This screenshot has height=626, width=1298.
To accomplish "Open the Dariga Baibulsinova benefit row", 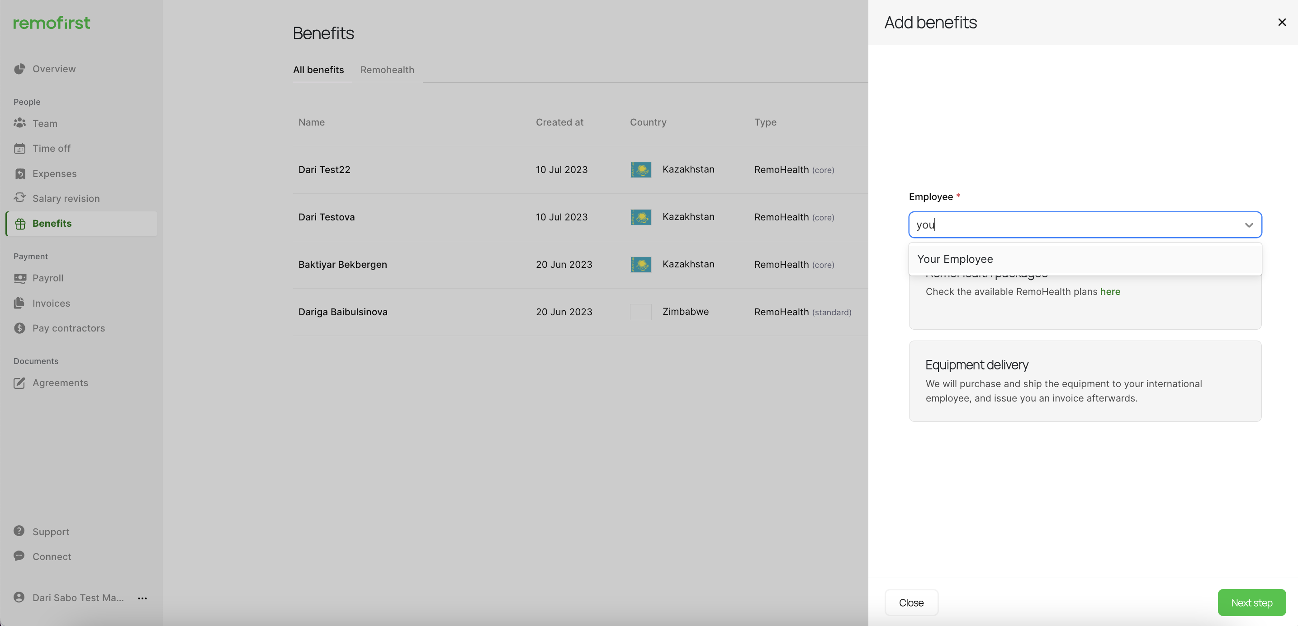I will point(580,312).
